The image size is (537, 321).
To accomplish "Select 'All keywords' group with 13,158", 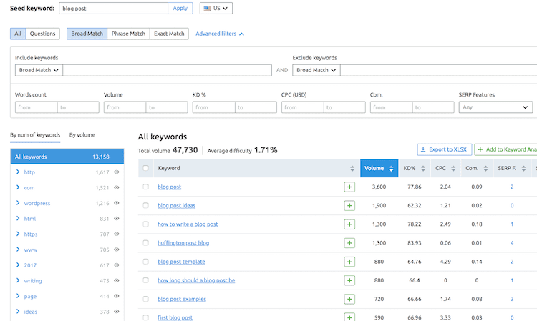I will click(67, 157).
